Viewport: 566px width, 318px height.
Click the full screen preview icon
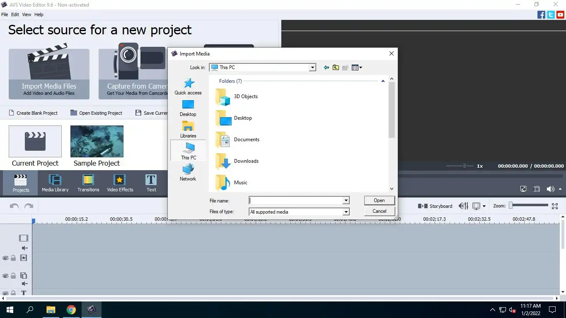coord(523,189)
